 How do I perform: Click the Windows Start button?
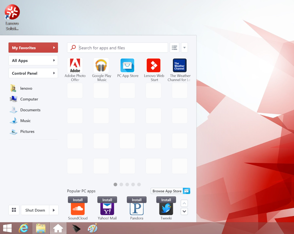tap(7, 228)
